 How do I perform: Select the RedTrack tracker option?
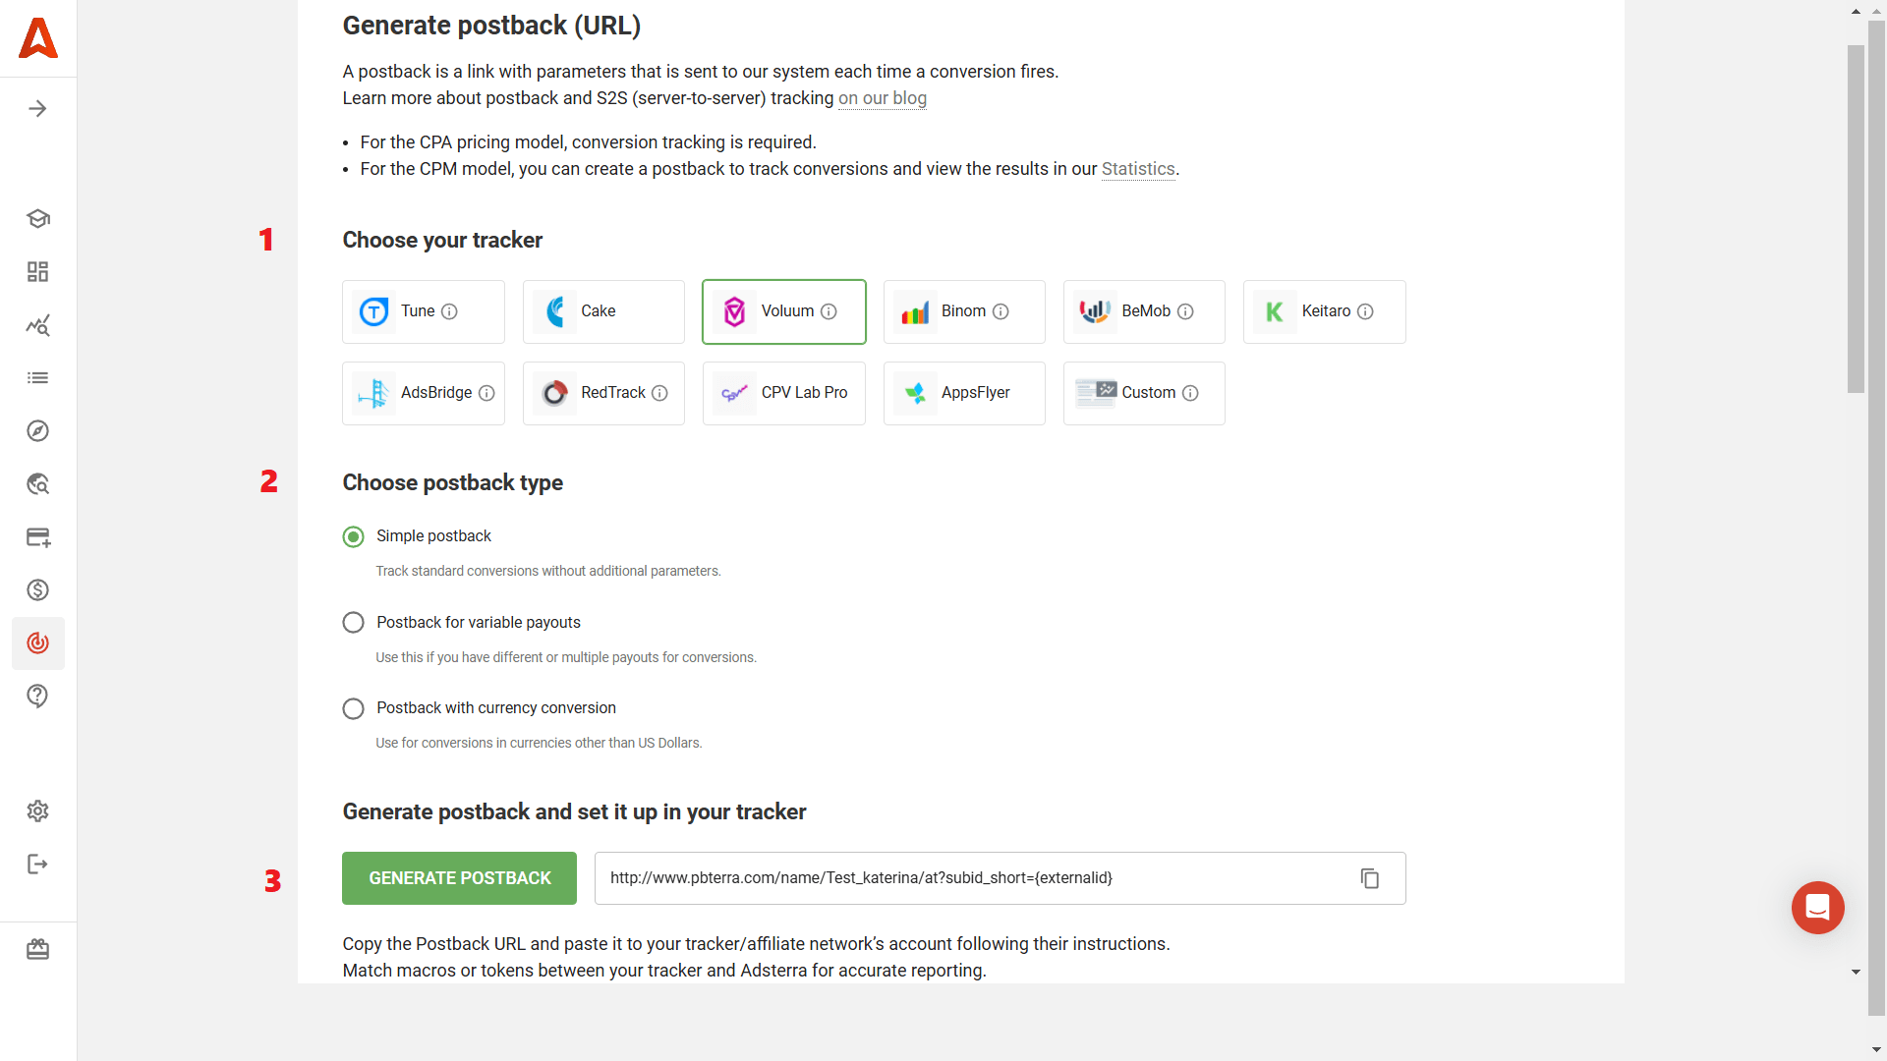602,393
